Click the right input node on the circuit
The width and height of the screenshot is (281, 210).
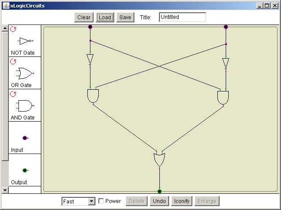click(x=226, y=27)
